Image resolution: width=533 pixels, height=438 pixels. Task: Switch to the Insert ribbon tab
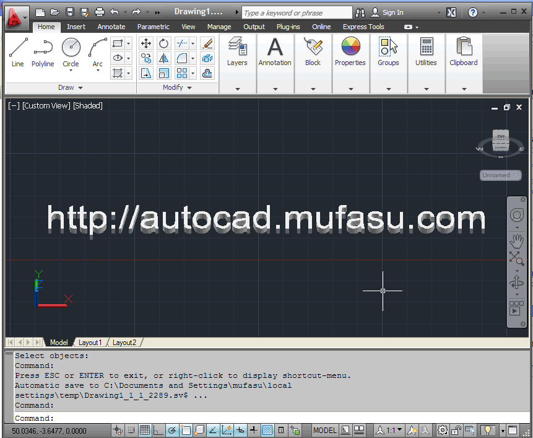click(76, 27)
